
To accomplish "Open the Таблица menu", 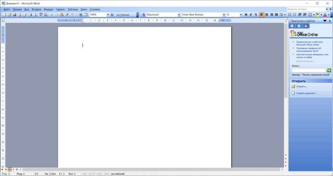I will pos(73,9).
